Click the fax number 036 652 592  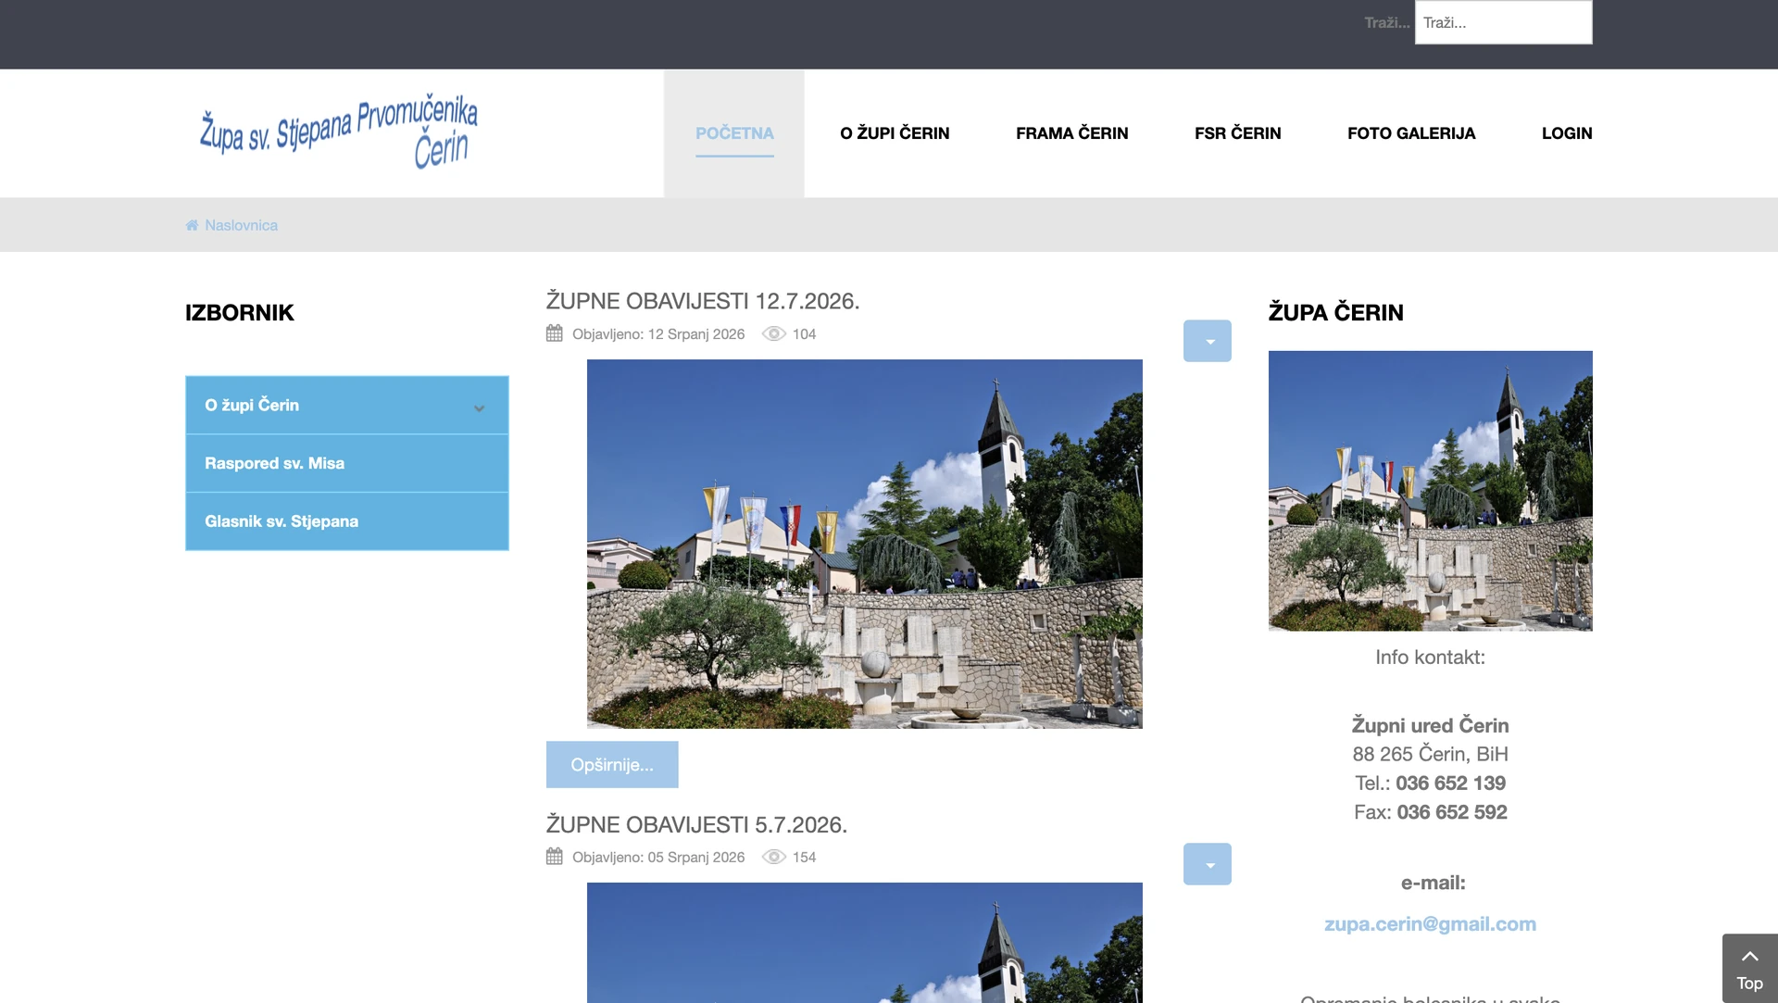click(x=1452, y=812)
